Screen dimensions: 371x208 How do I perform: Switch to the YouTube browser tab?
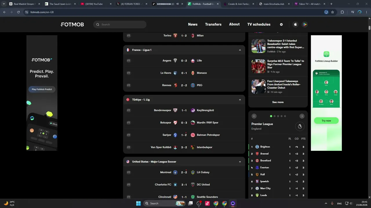click(96, 4)
